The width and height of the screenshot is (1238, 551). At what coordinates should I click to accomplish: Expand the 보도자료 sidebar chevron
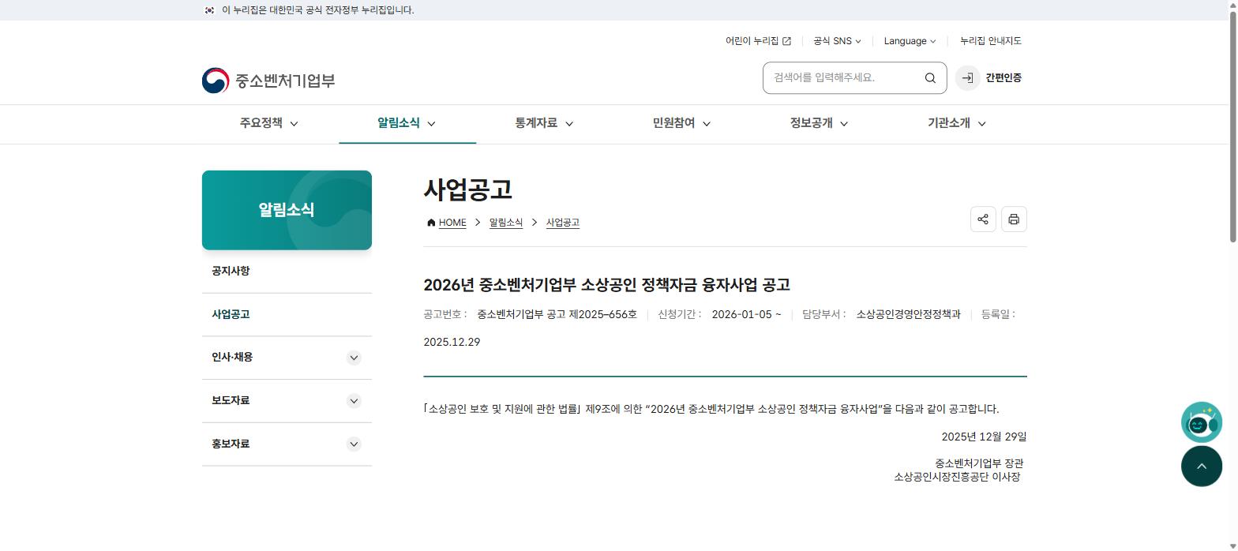point(354,401)
